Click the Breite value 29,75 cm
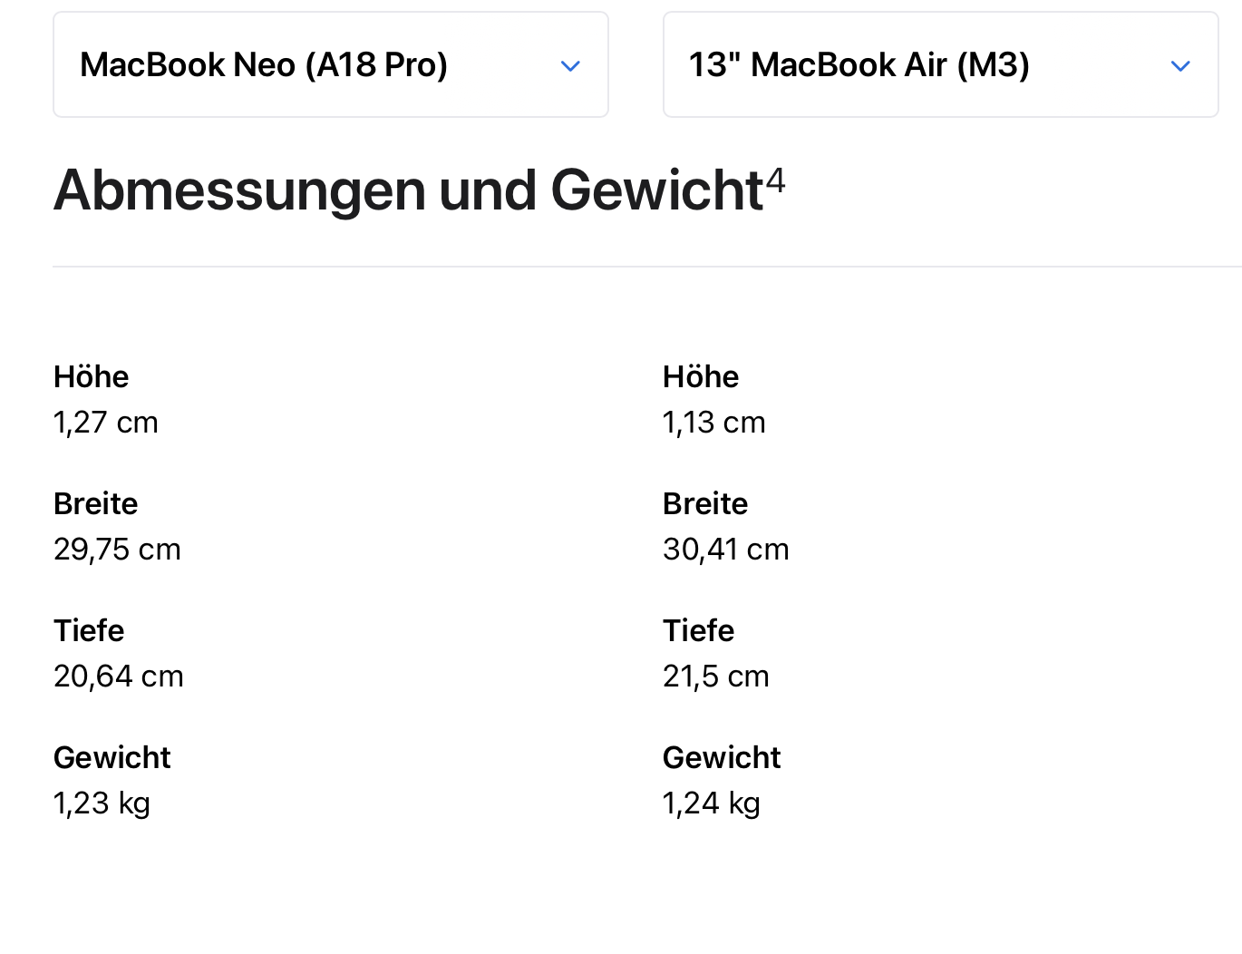 point(117,550)
